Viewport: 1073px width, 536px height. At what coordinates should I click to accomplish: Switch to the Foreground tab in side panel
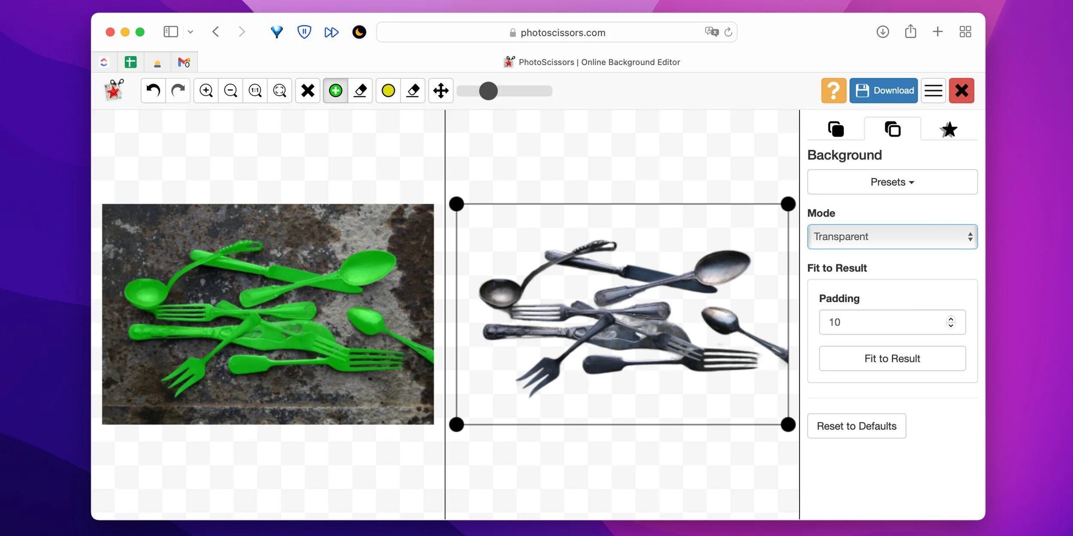pos(836,129)
